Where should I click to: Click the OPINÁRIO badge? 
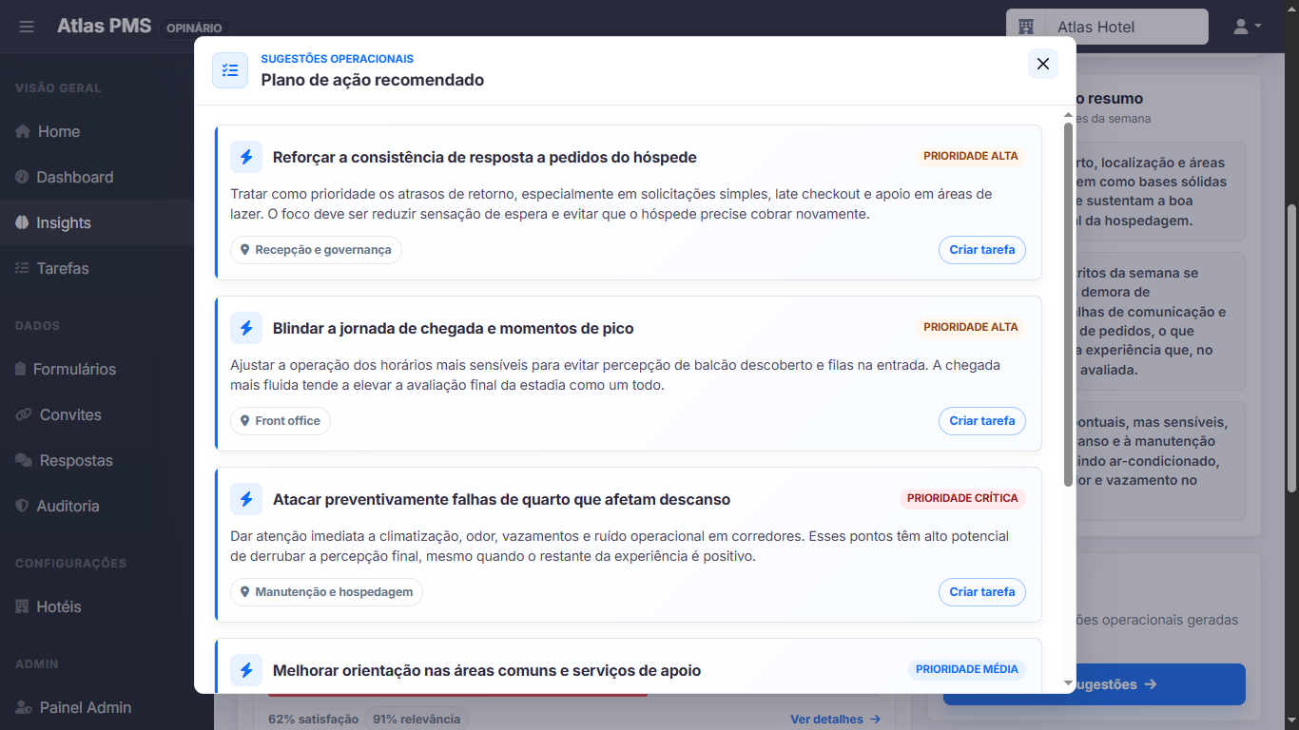(x=194, y=29)
